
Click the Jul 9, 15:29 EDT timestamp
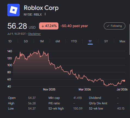(17, 34)
